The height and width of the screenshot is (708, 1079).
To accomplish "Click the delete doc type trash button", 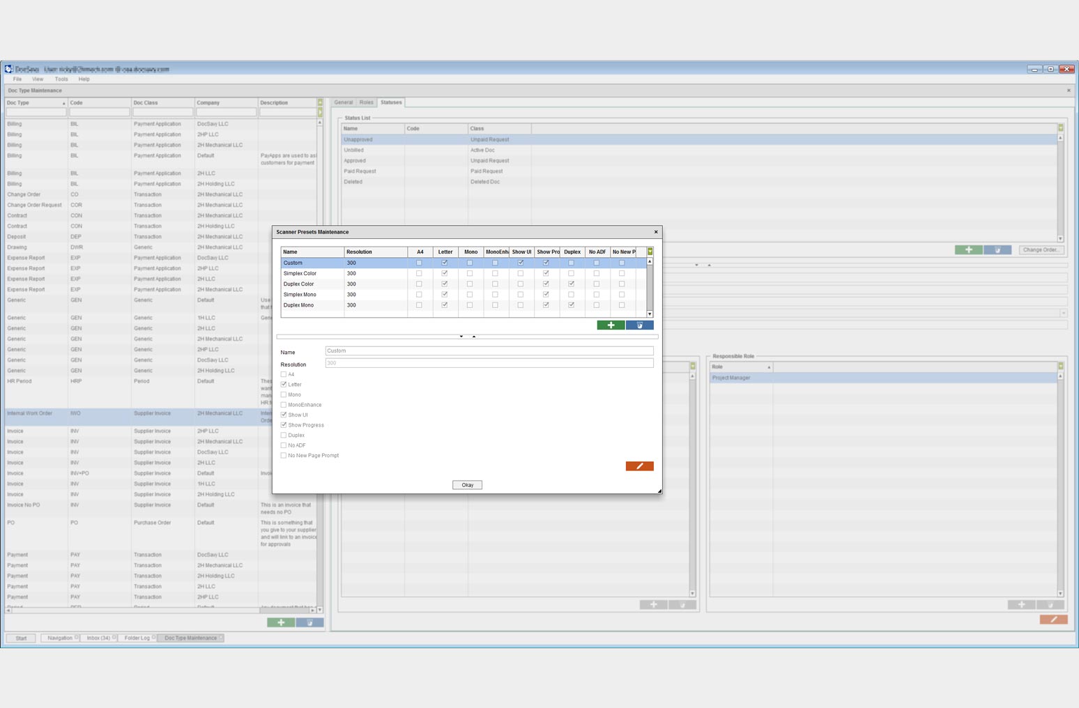I will [309, 622].
